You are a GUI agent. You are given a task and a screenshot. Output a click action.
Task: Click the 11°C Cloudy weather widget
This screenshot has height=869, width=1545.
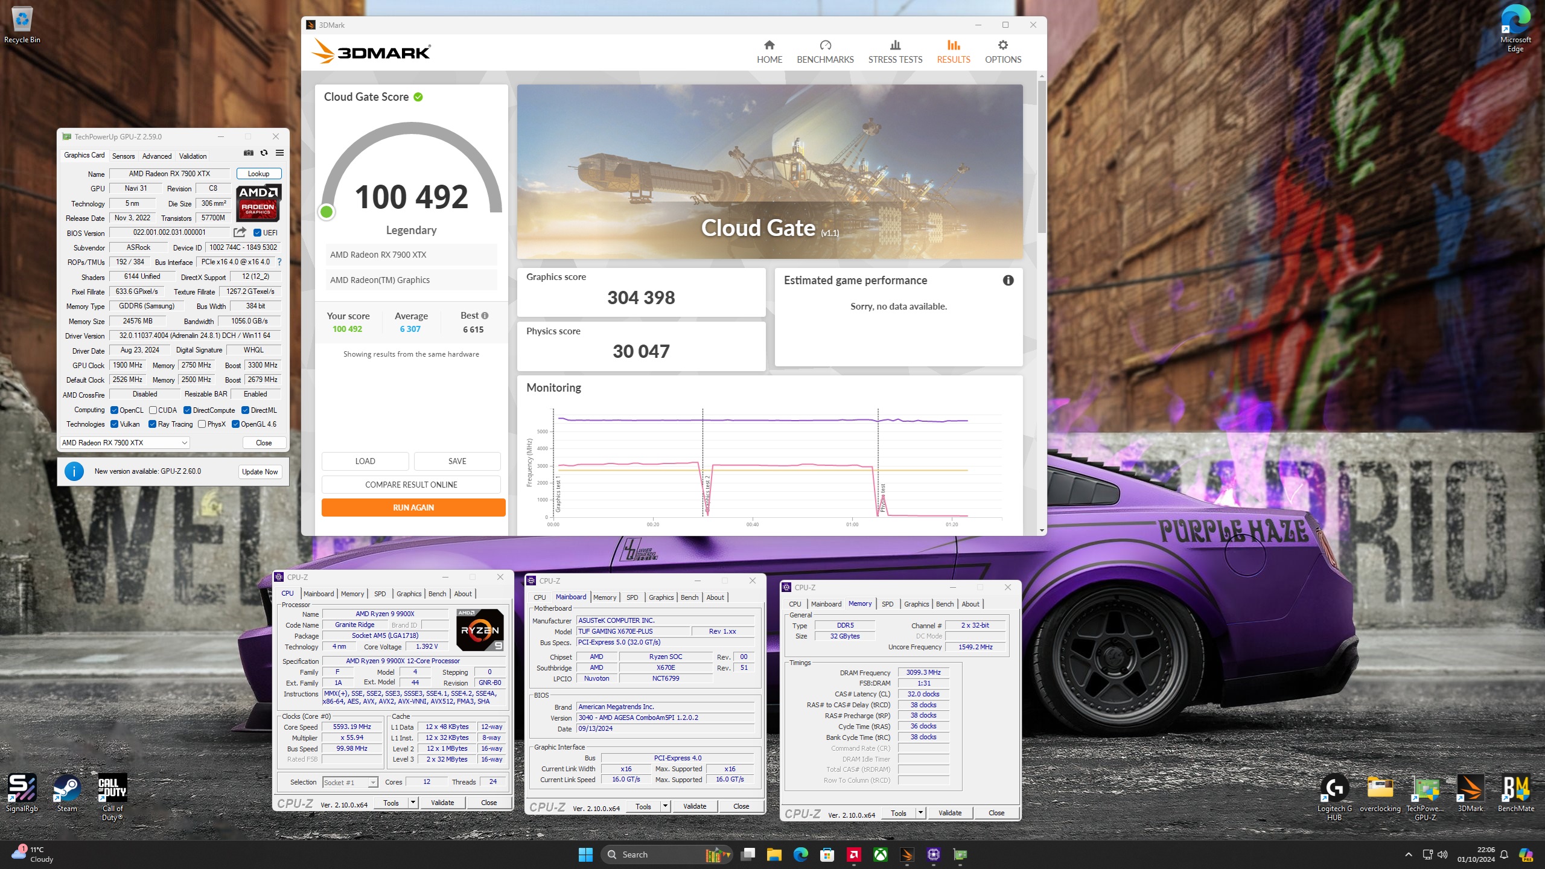[33, 855]
